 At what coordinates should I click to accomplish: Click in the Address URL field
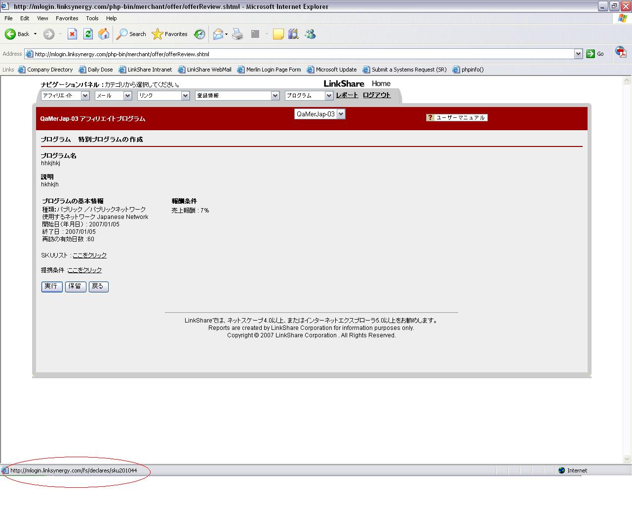pos(296,54)
